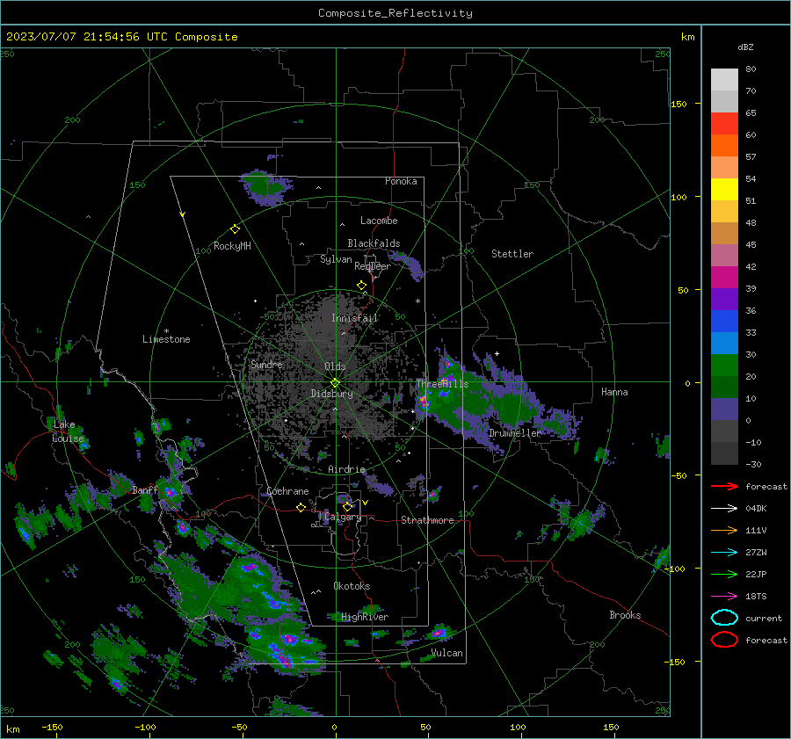
Task: Click the Olds town label
Action: coord(335,366)
